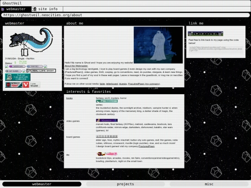Click the pink blinkie under life
This screenshot has width=251, height=188.
click(x=107, y=154)
